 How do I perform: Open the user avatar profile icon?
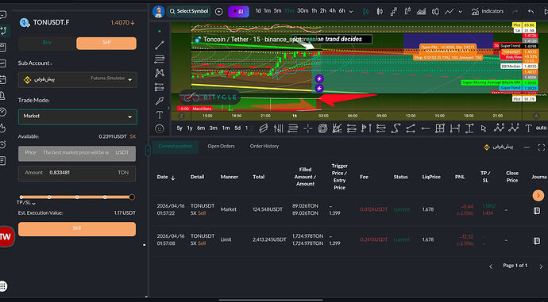pyautogui.click(x=159, y=12)
